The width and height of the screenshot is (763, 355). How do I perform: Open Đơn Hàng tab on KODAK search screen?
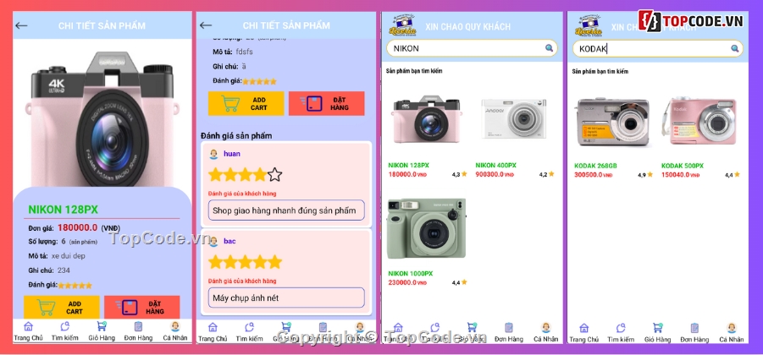694,333
